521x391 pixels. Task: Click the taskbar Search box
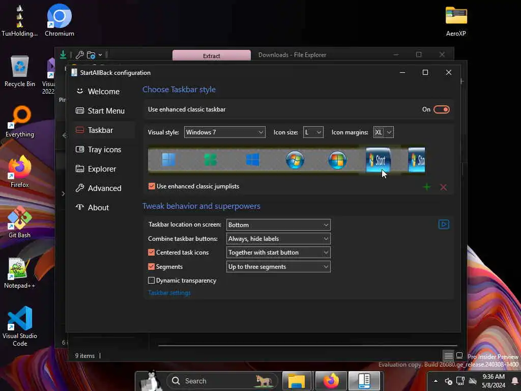coord(222,381)
